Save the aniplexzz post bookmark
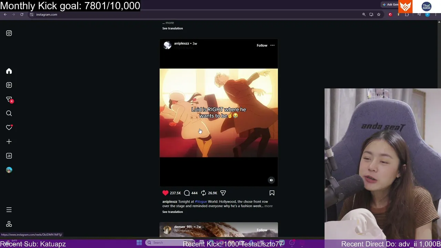441x248 pixels. [x=272, y=193]
